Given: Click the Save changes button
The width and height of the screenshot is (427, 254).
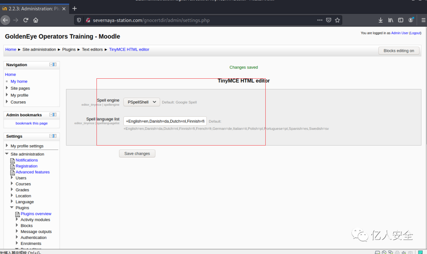Looking at the screenshot, I should (x=137, y=154).
